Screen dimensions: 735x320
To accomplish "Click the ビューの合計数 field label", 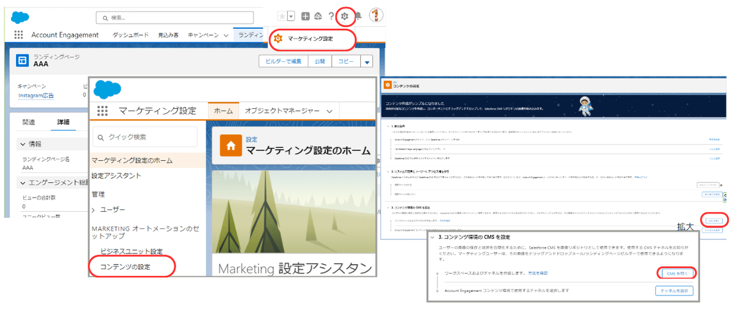I will (40, 198).
